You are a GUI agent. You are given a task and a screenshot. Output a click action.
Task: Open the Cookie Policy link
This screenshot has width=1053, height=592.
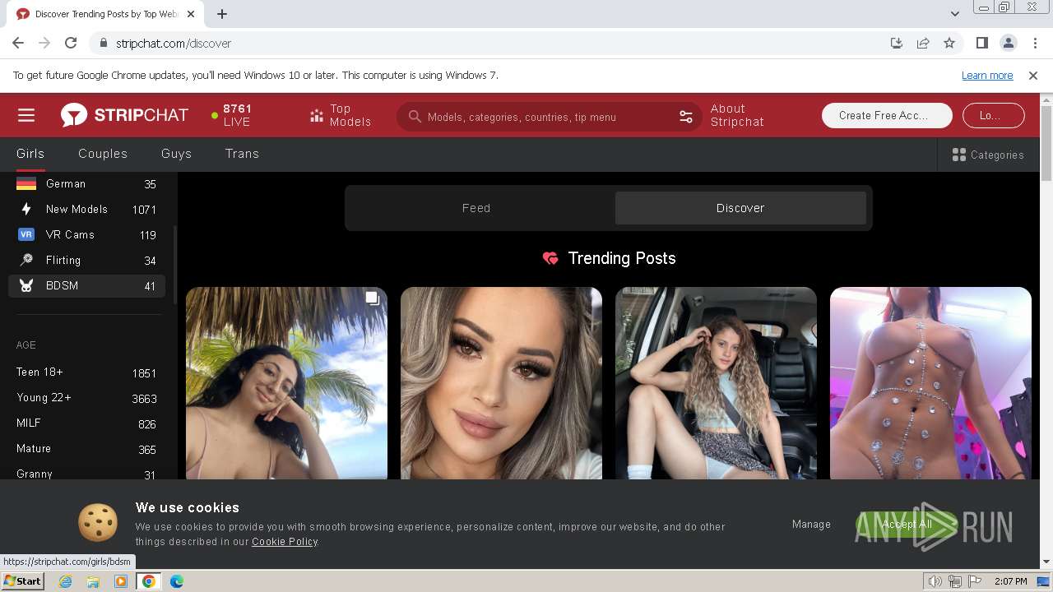point(285,542)
